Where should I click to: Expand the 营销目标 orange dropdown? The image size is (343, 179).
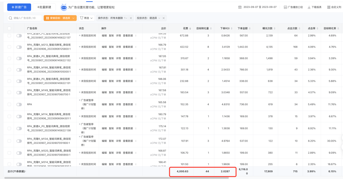(60, 18)
